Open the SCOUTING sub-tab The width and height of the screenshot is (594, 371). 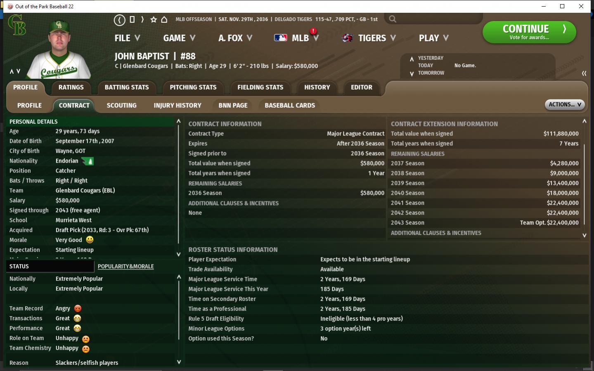[121, 106]
